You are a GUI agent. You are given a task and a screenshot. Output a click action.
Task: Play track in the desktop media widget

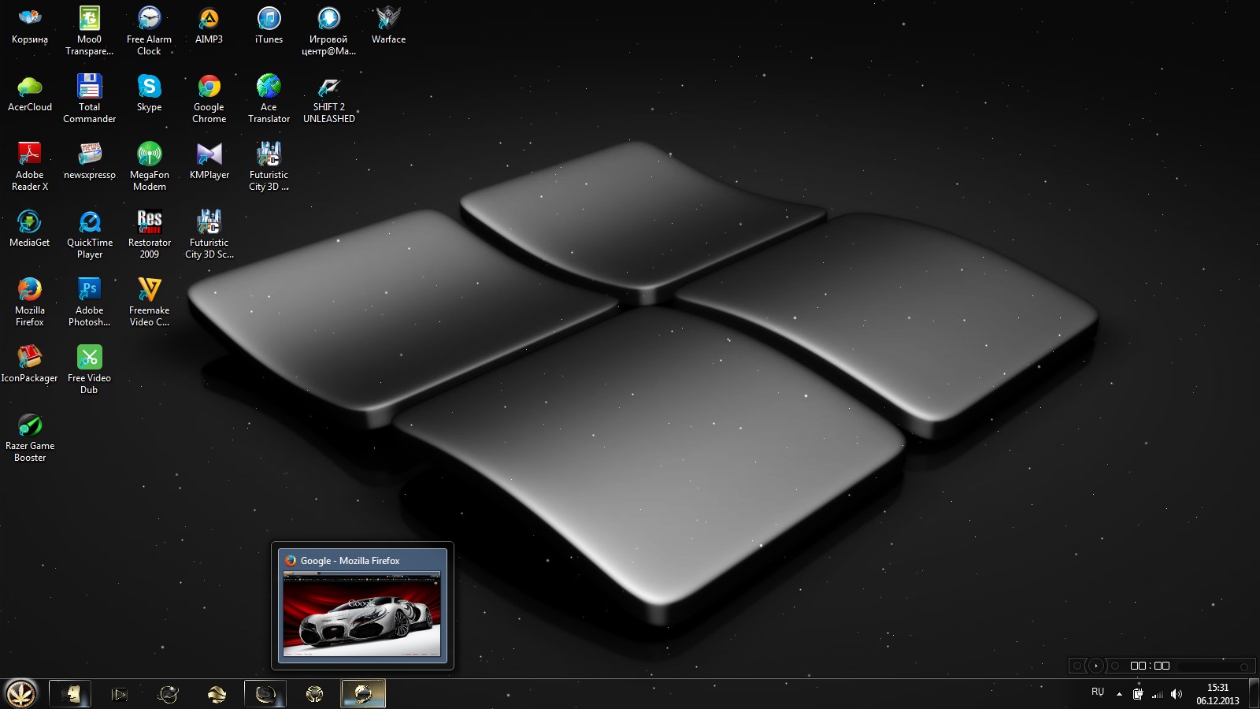[x=1095, y=666]
